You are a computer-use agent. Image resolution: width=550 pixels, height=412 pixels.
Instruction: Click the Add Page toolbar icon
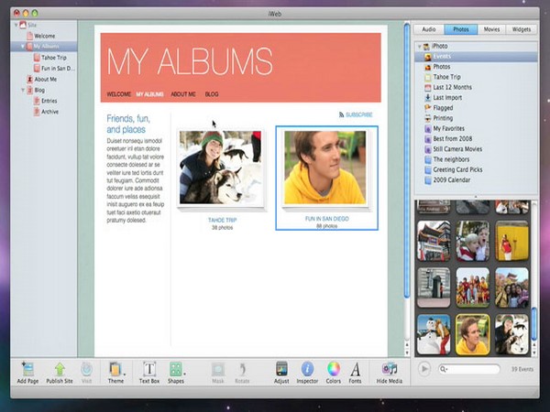coord(27,369)
